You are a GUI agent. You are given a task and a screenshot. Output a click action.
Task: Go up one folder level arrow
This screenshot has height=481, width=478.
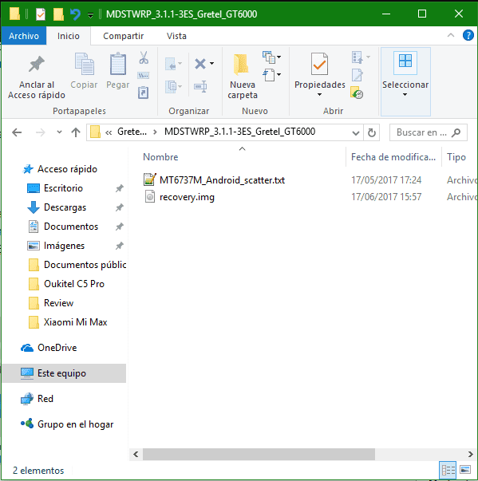coord(76,132)
